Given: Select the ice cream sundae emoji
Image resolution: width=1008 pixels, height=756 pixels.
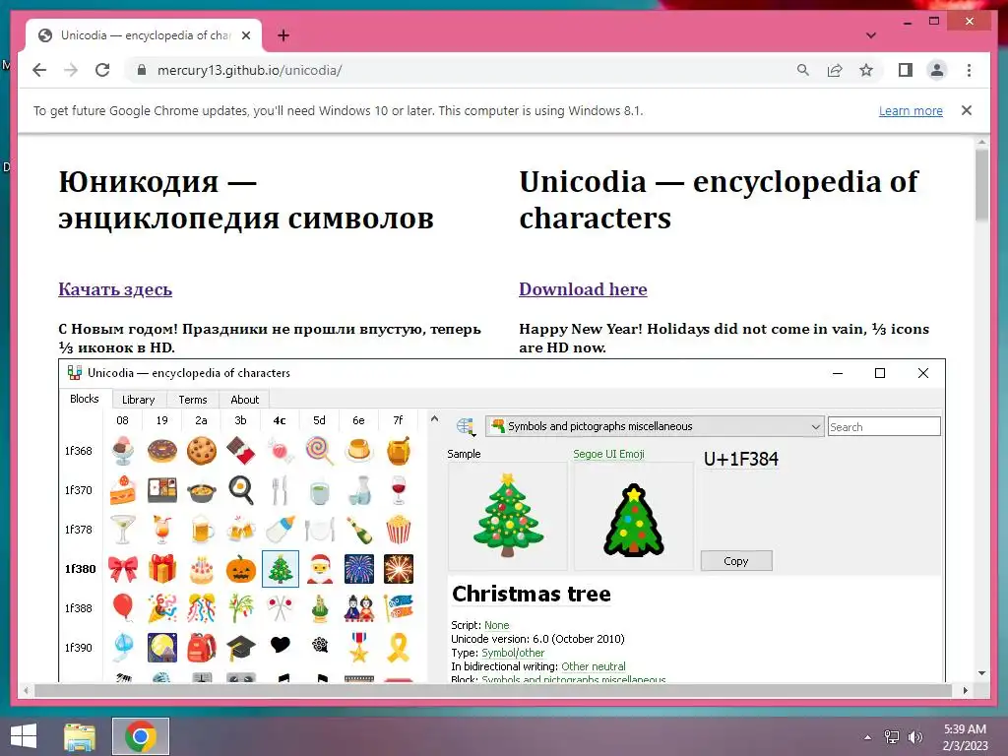Looking at the screenshot, I should [122, 451].
